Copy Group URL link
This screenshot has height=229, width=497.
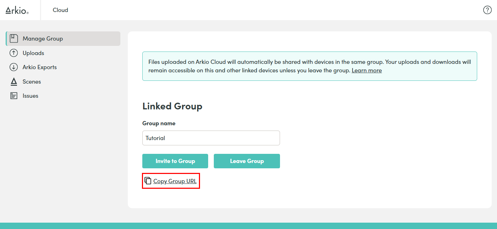pyautogui.click(x=175, y=181)
